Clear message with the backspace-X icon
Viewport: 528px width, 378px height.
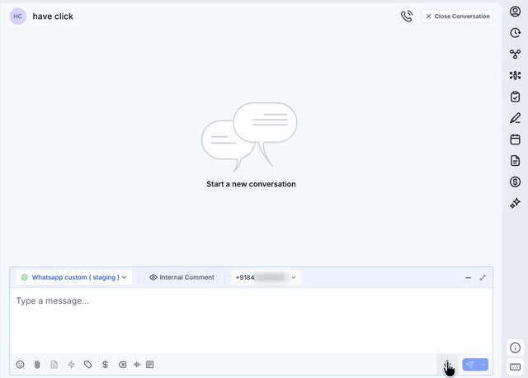(122, 365)
